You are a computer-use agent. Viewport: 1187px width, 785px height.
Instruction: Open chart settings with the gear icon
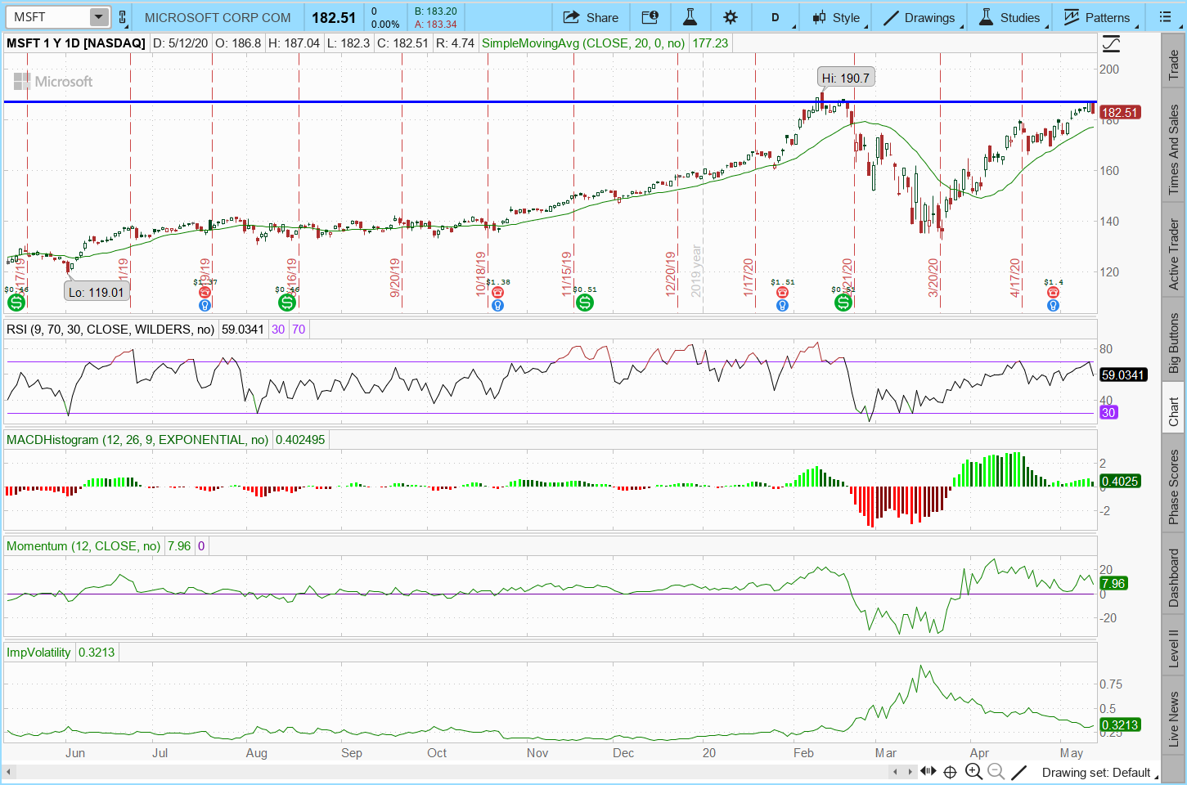731,17
